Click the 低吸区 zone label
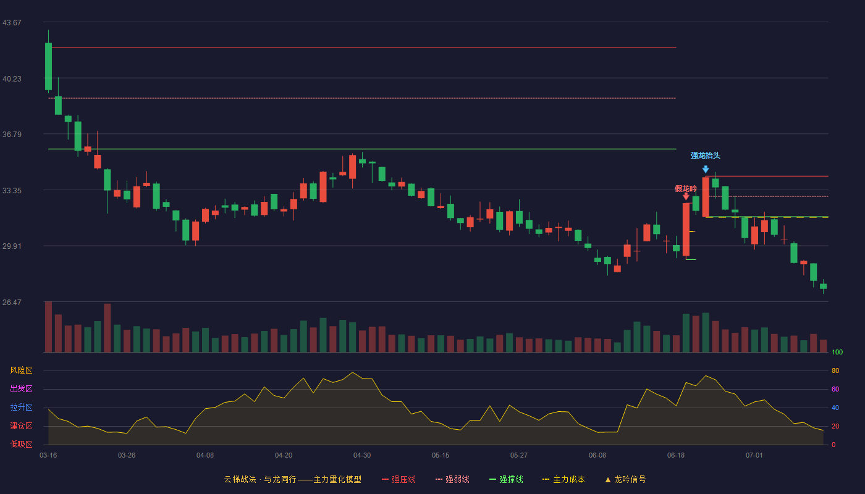 (x=22, y=444)
